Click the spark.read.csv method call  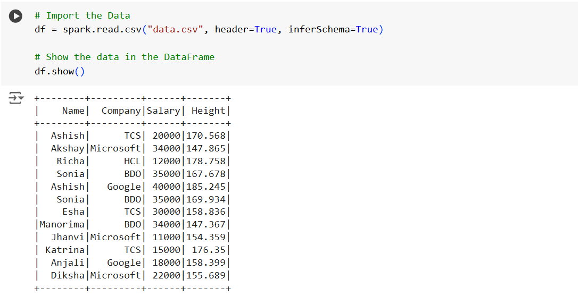click(102, 29)
